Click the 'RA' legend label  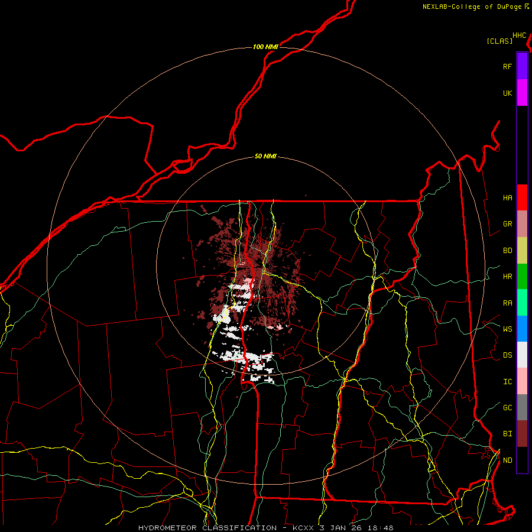(507, 303)
